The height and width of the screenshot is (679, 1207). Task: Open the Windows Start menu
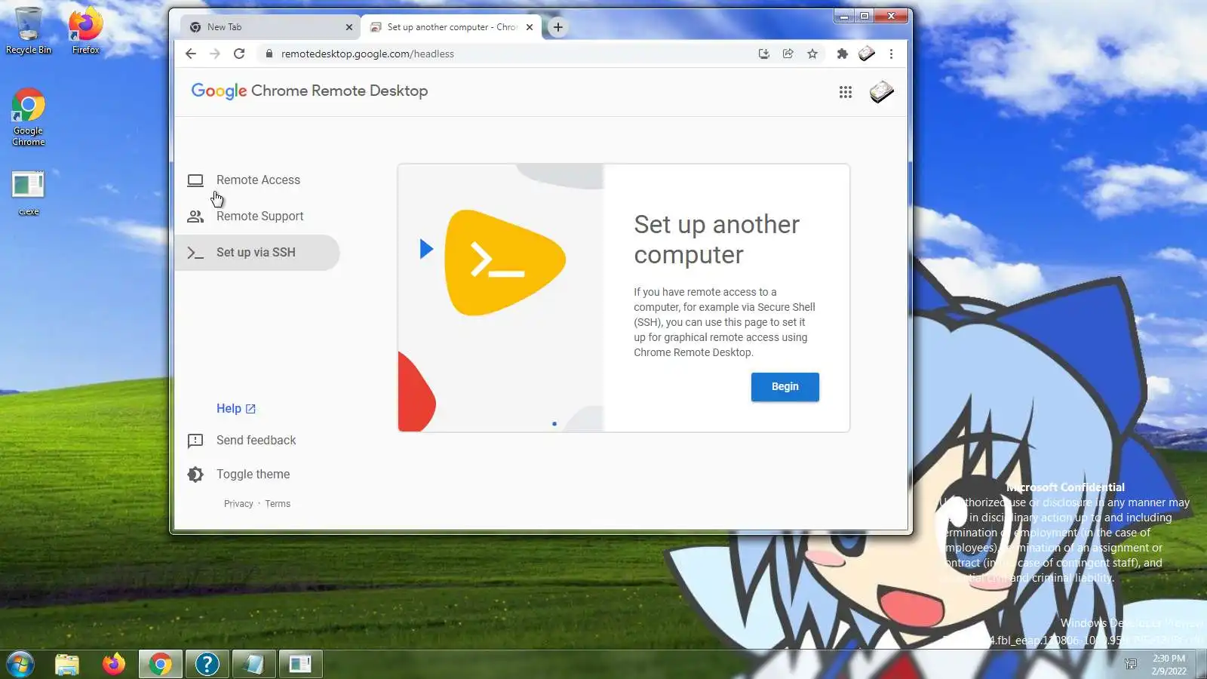[20, 665]
